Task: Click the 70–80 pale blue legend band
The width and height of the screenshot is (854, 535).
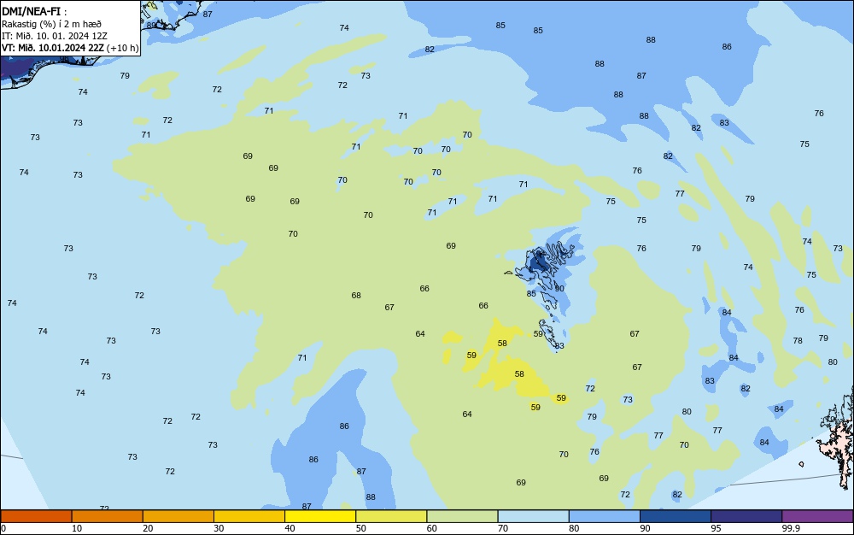Action: (533, 516)
